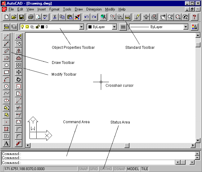The image size is (202, 172).
Task: Click the command window scroll up arrow
Action: click(197, 153)
